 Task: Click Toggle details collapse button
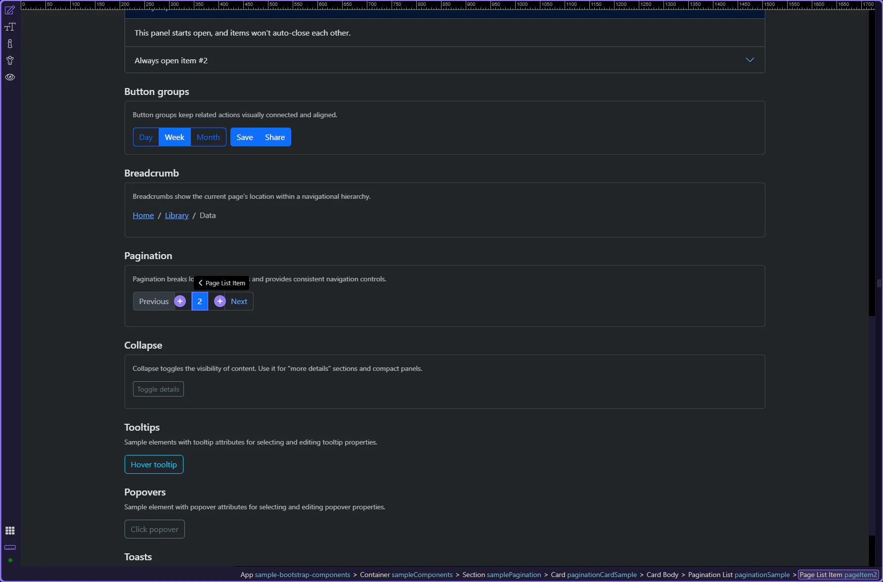coord(158,389)
